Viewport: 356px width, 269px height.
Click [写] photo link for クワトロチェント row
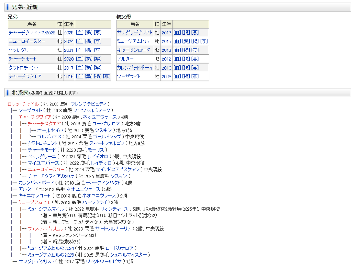98,67
